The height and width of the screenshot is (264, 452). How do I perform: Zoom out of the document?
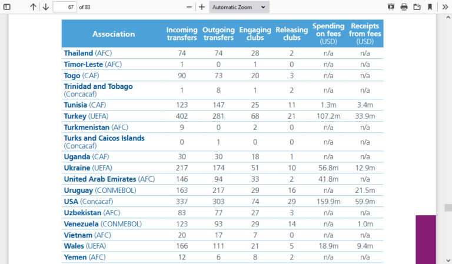pos(189,7)
